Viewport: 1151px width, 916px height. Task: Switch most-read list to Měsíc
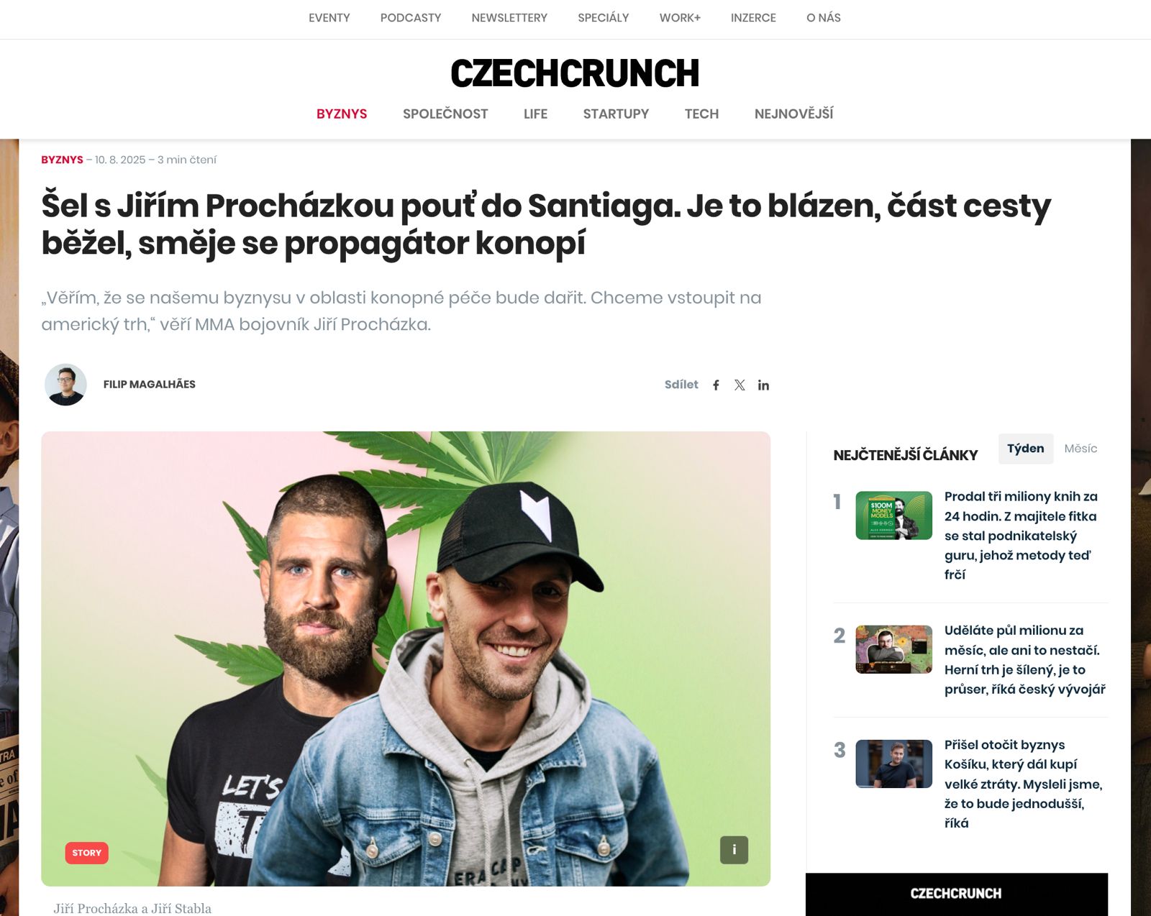pos(1081,449)
